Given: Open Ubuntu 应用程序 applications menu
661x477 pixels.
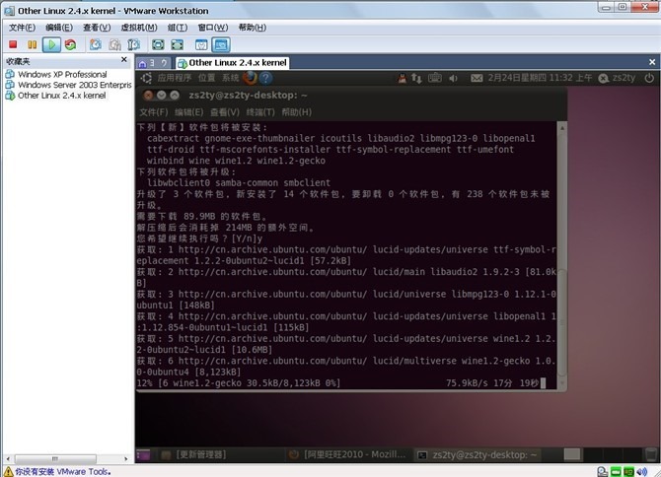Looking at the screenshot, I should click(x=174, y=78).
